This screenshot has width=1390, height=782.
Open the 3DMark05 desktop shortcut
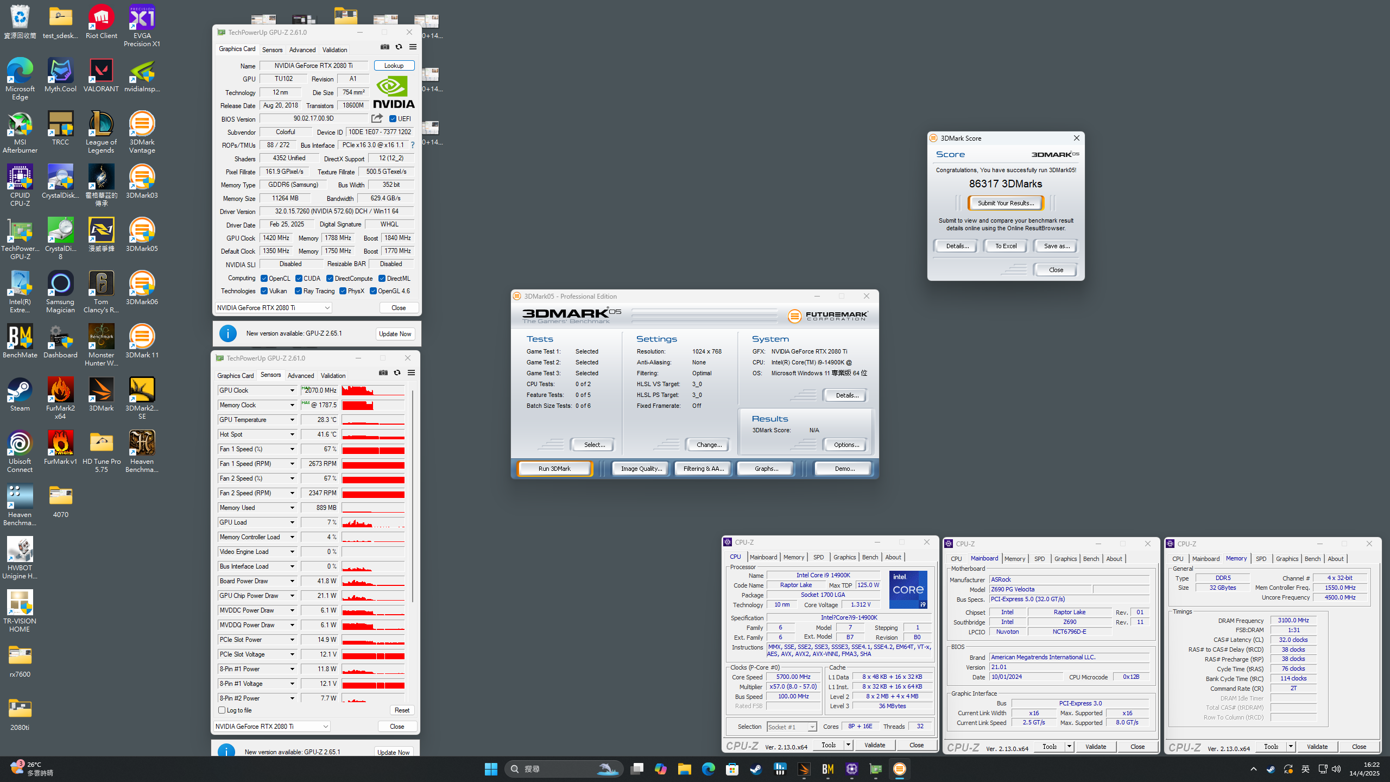(142, 235)
